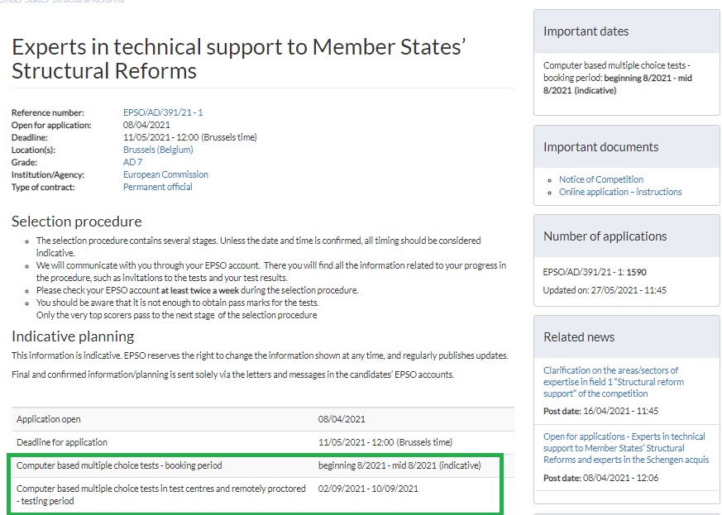722x515 pixels.
Task: Click the Important dates panel heading
Action: 586,31
